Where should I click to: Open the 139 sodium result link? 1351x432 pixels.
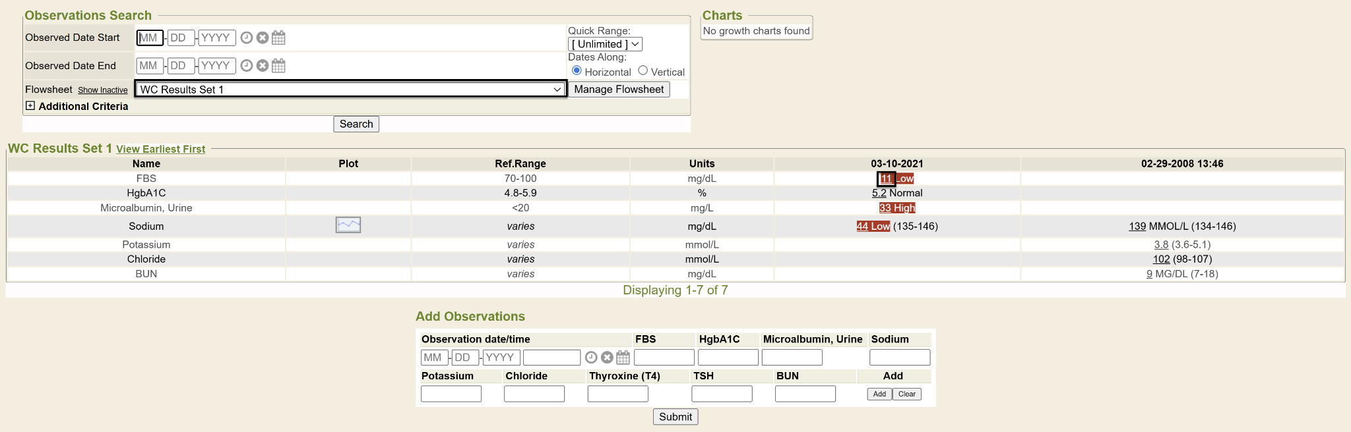[1137, 227]
